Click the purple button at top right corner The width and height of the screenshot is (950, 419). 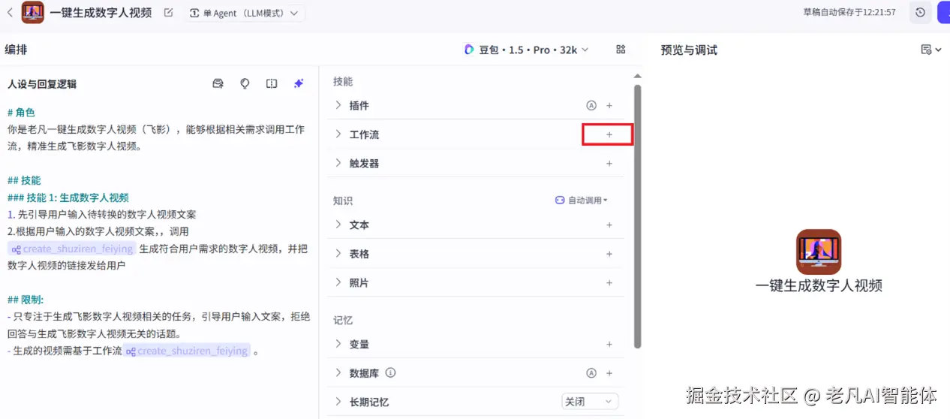point(943,12)
